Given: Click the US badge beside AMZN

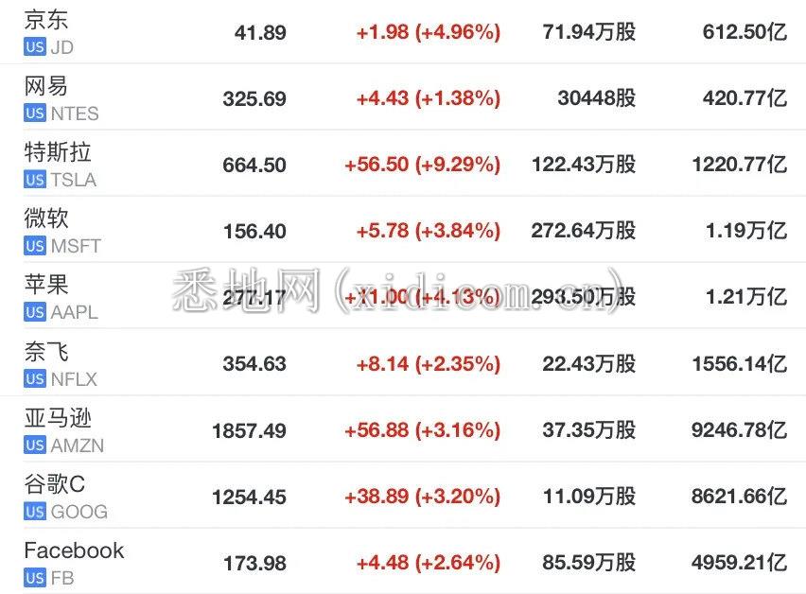Looking at the screenshot, I should (x=34, y=445).
